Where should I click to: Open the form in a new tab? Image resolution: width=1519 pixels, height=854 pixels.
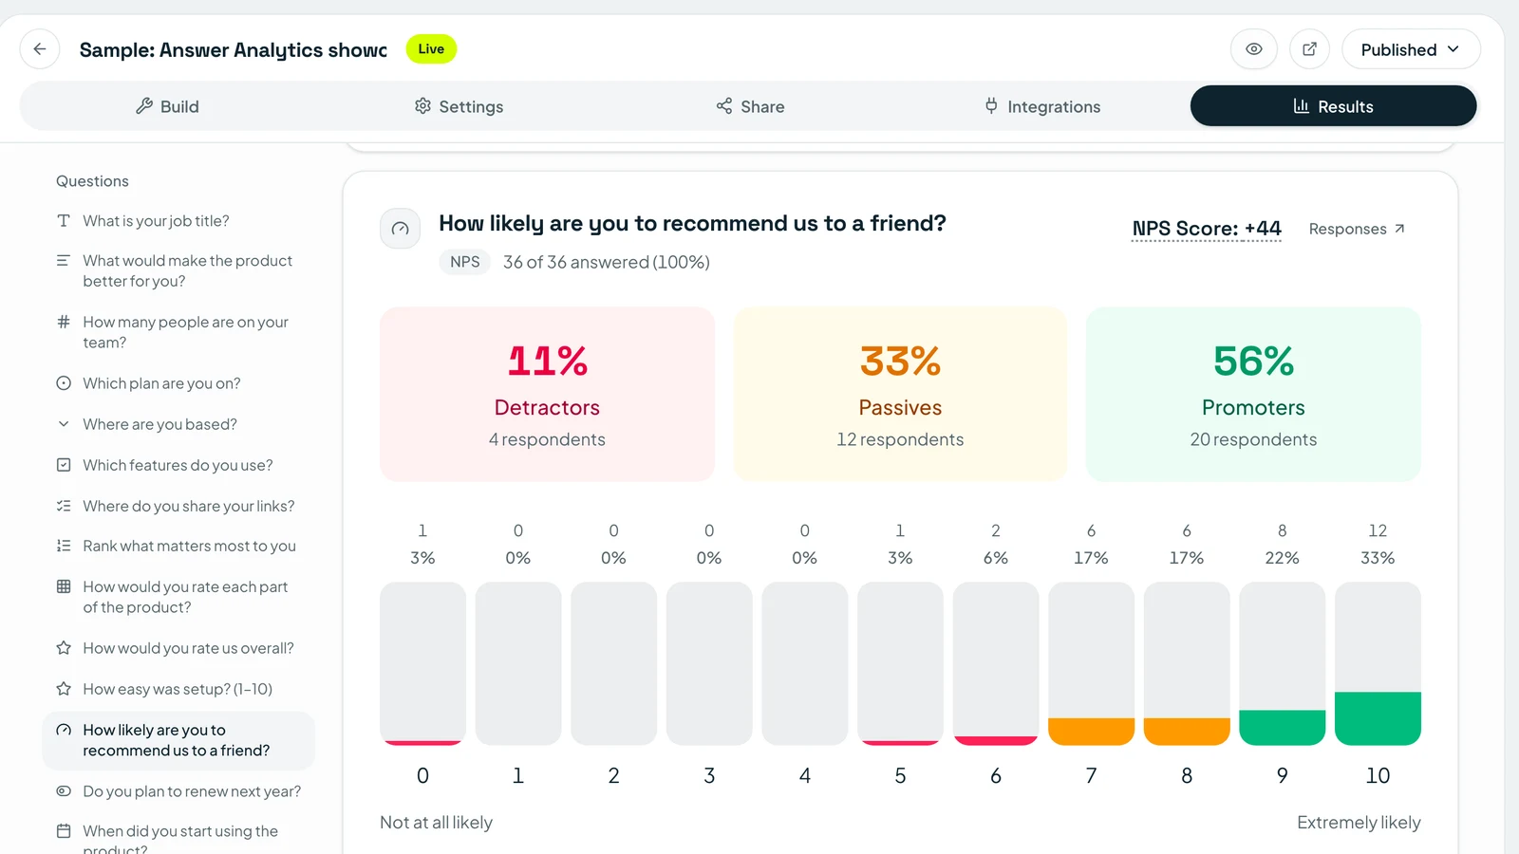[1309, 49]
